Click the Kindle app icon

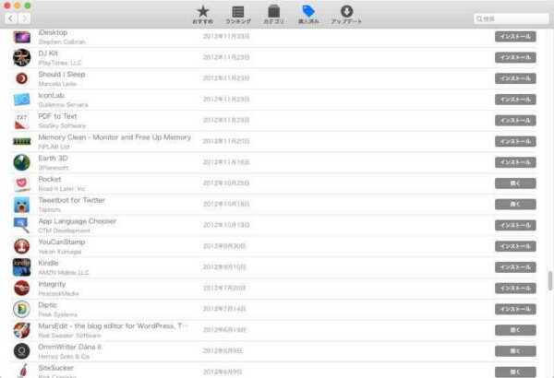pyautogui.click(x=21, y=266)
